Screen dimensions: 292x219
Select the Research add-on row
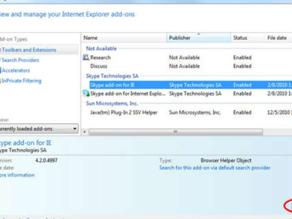(187, 57)
